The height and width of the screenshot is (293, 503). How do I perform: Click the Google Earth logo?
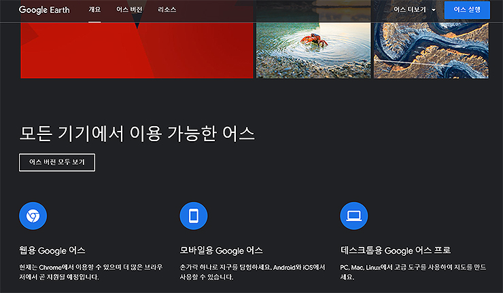pyautogui.click(x=44, y=10)
